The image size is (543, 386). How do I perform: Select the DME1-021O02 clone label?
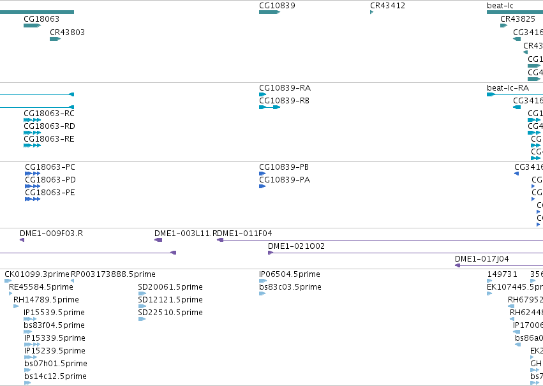coord(297,246)
